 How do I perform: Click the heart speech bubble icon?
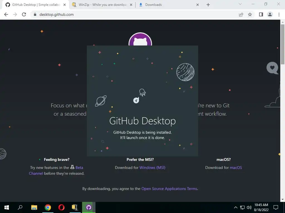[x=272, y=68]
